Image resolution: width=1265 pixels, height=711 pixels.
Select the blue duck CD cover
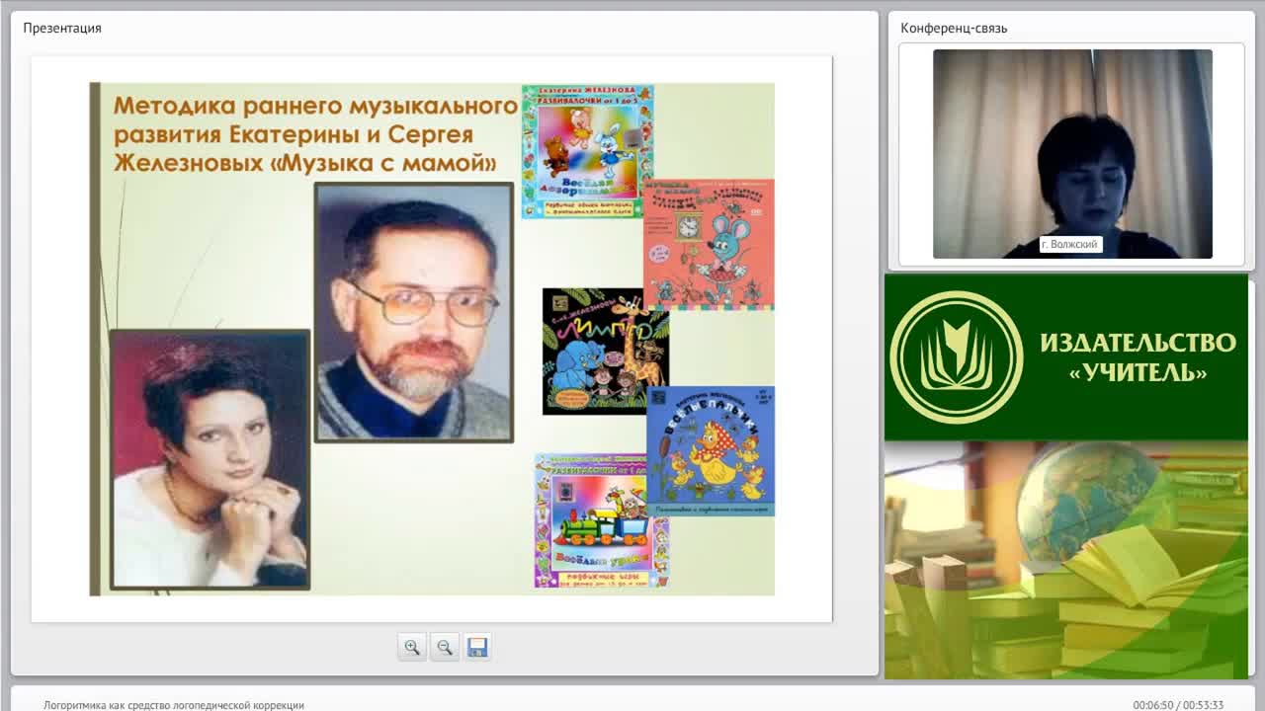coord(711,450)
